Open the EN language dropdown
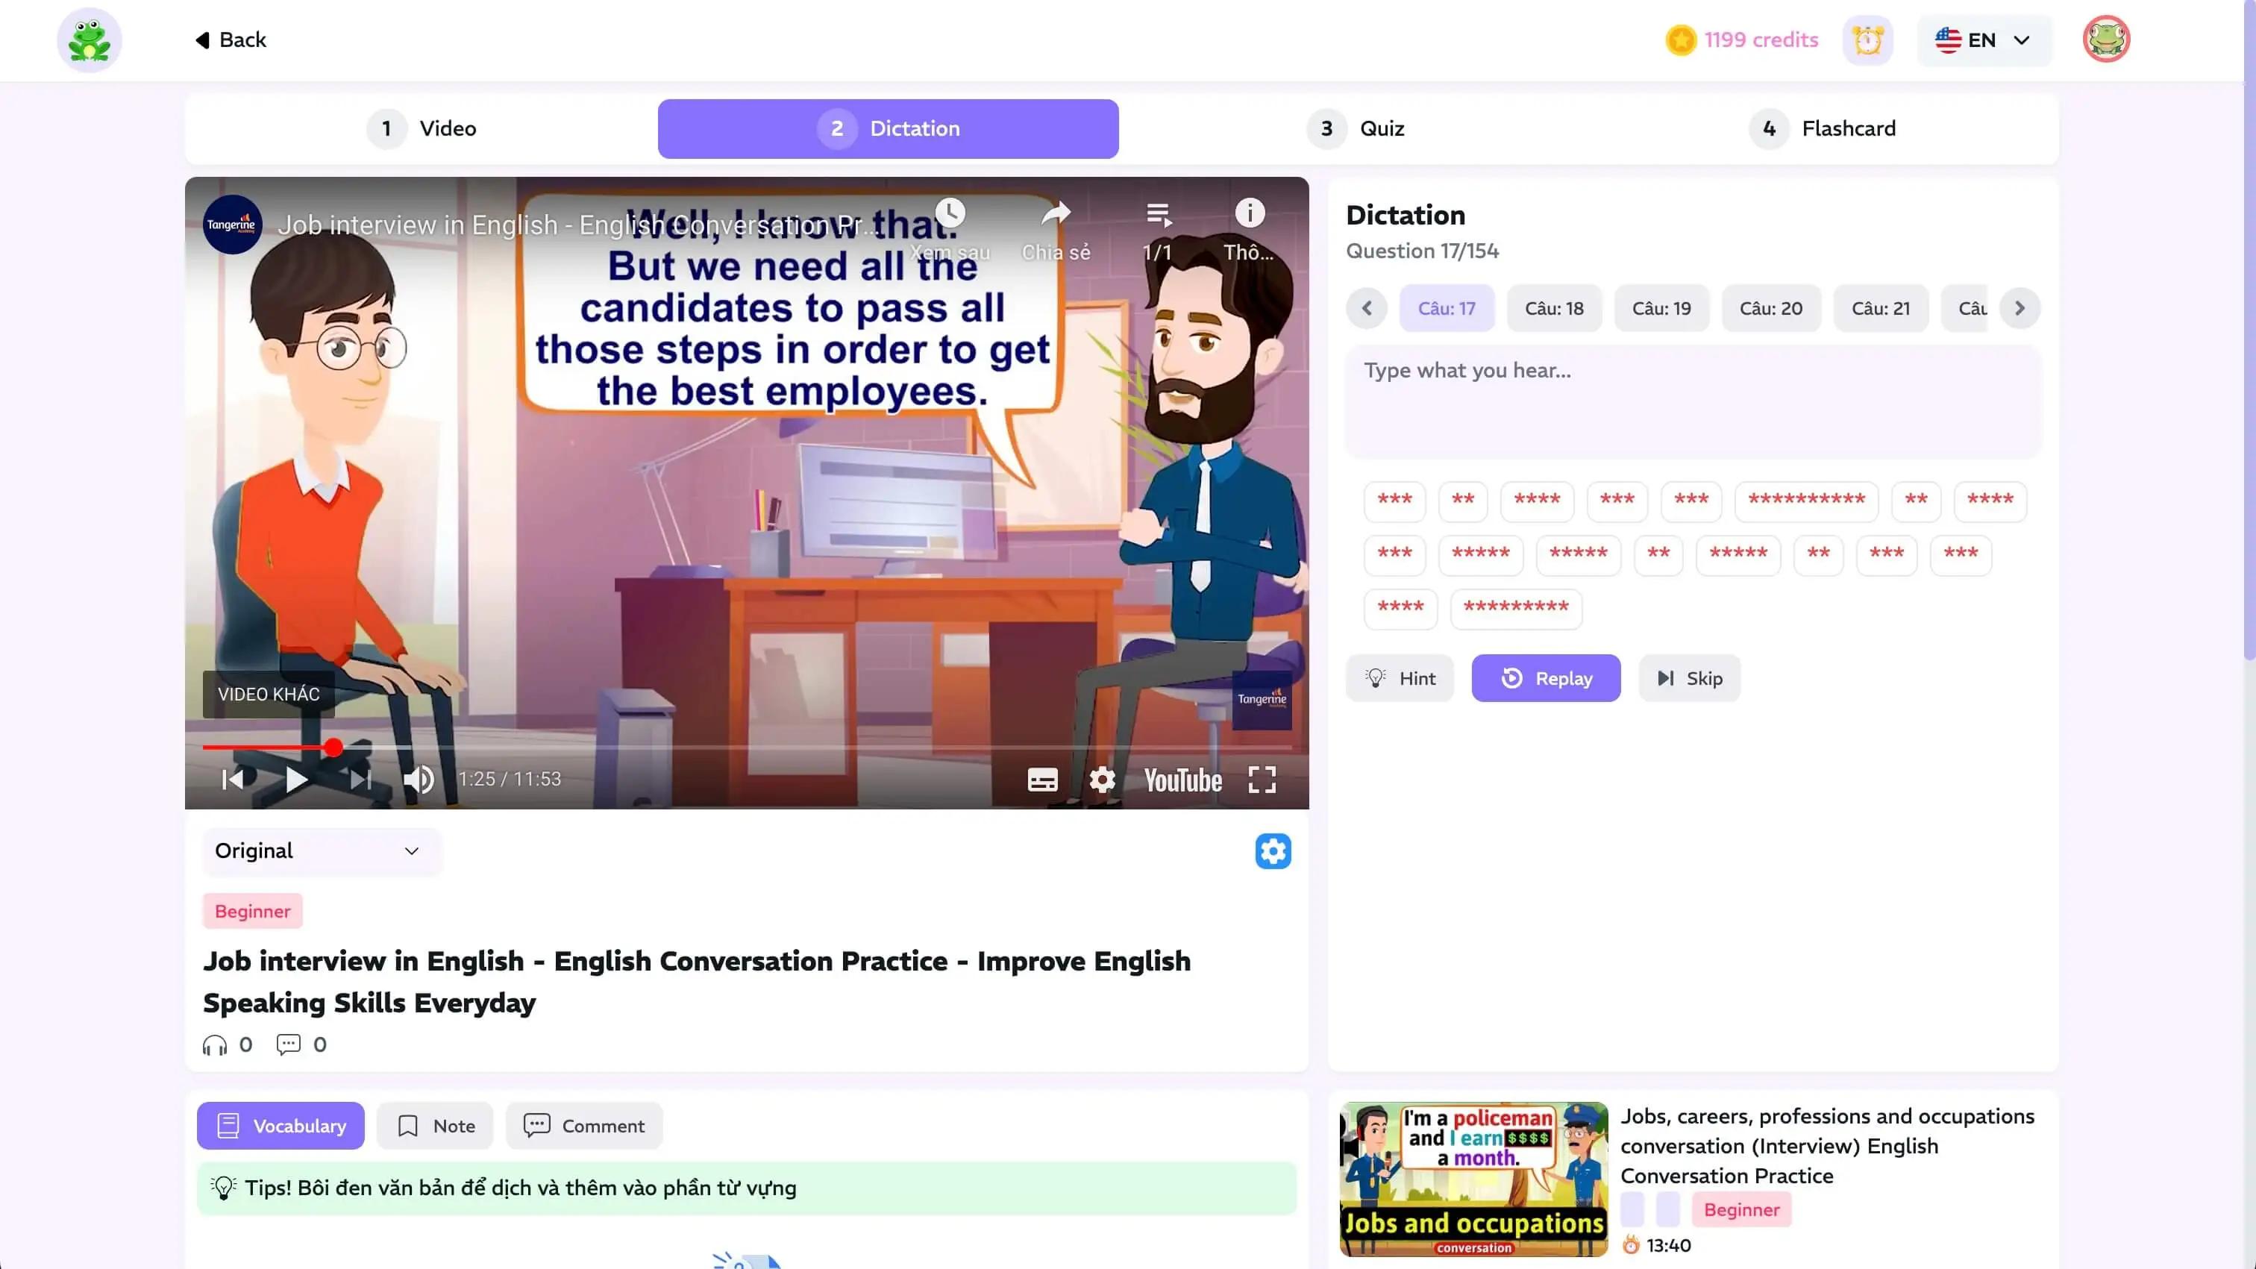Image resolution: width=2256 pixels, height=1269 pixels. click(x=1983, y=40)
